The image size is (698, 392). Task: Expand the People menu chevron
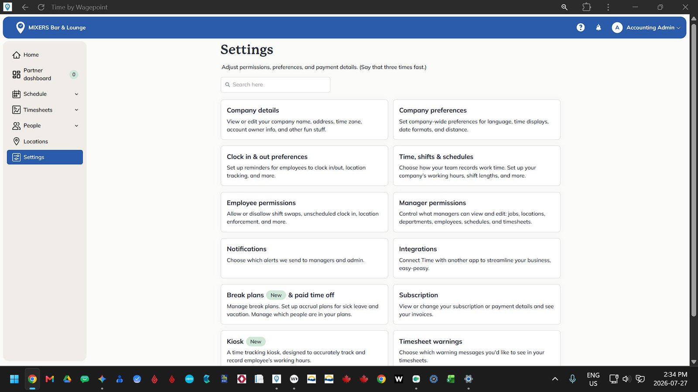point(76,126)
